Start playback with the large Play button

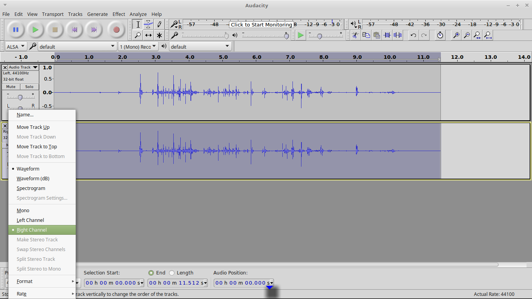[35, 30]
